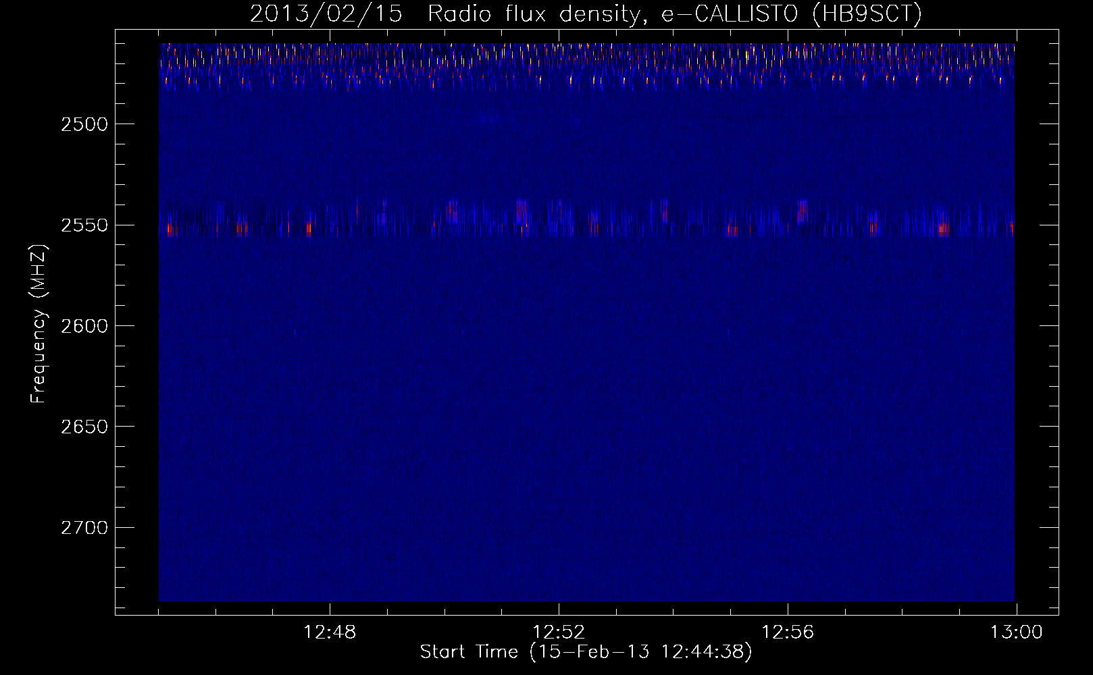Click the 2550 frequency axis label
1093x675 pixels.
(x=84, y=225)
